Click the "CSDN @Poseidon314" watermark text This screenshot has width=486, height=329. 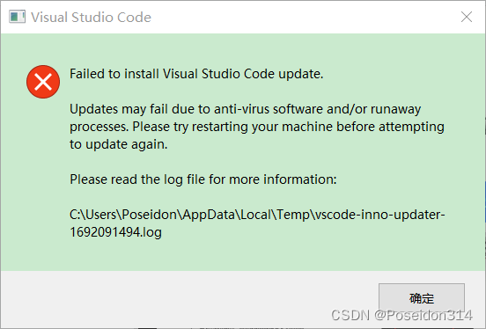[x=401, y=316]
